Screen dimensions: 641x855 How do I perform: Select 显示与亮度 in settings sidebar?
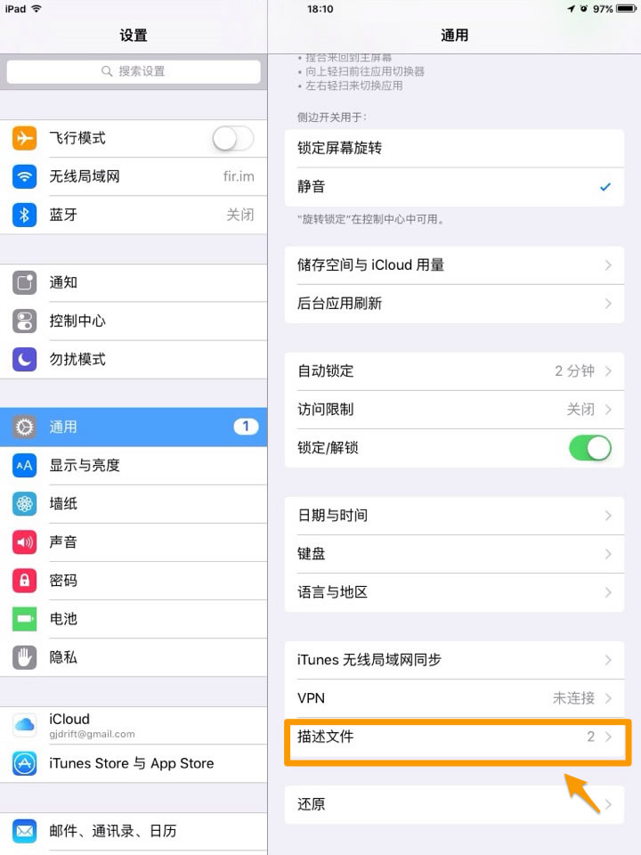click(134, 466)
